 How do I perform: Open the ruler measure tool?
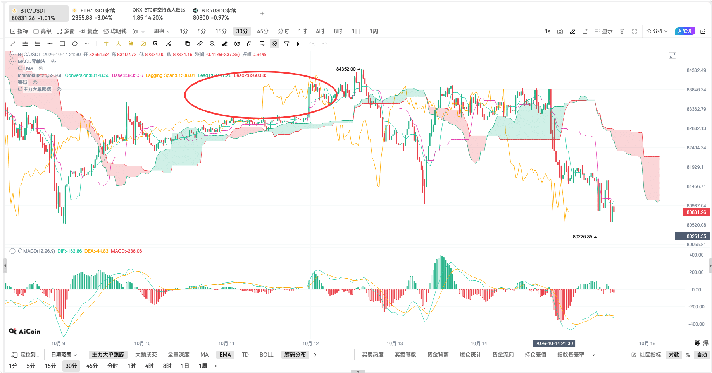coord(200,44)
